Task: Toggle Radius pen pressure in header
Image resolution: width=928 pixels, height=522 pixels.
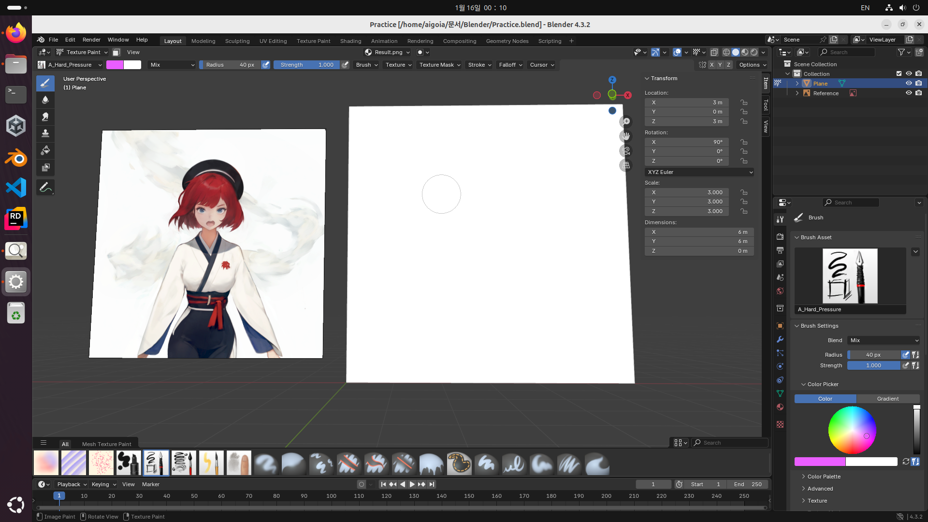Action: (266, 65)
